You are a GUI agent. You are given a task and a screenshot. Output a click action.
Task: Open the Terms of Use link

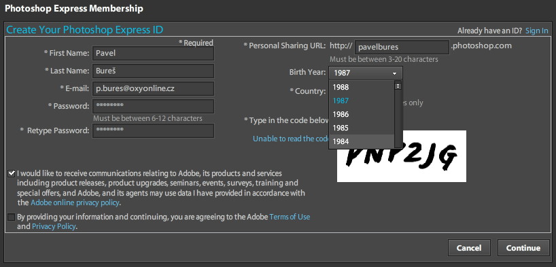point(290,217)
